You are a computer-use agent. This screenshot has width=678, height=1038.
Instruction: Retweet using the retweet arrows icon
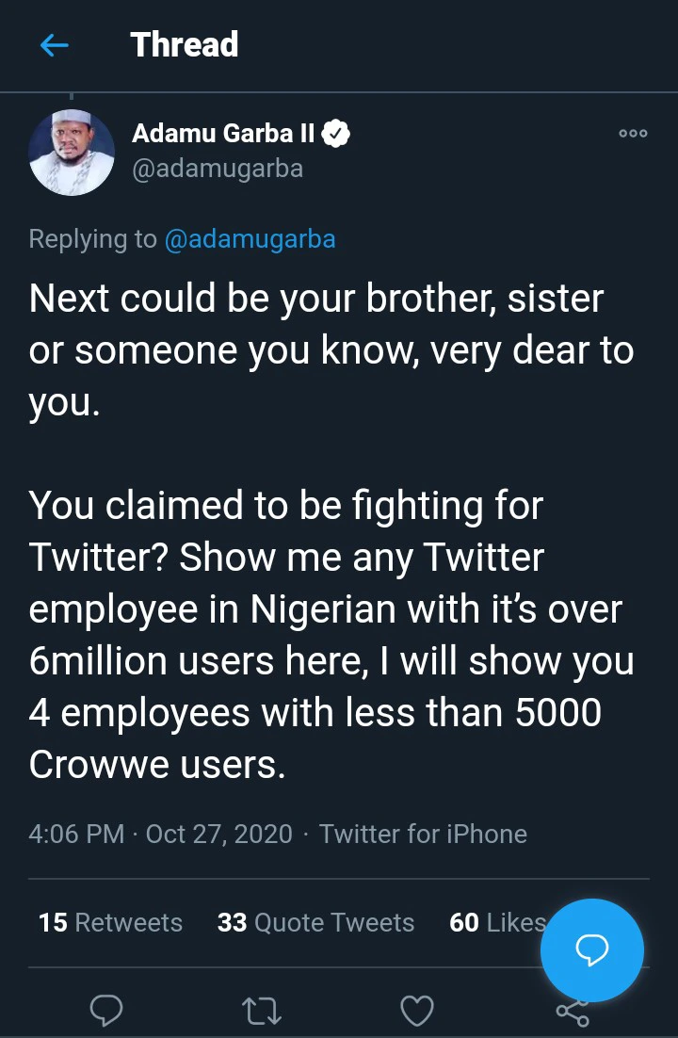point(261,1011)
